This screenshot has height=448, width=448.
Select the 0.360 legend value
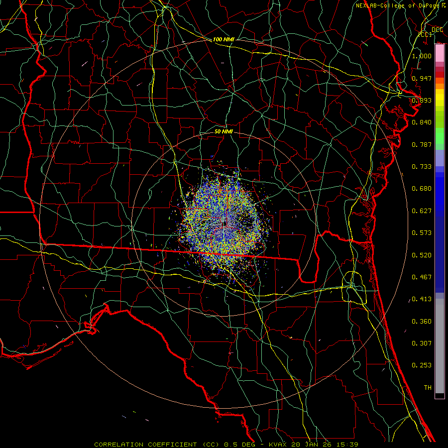pos(422,322)
